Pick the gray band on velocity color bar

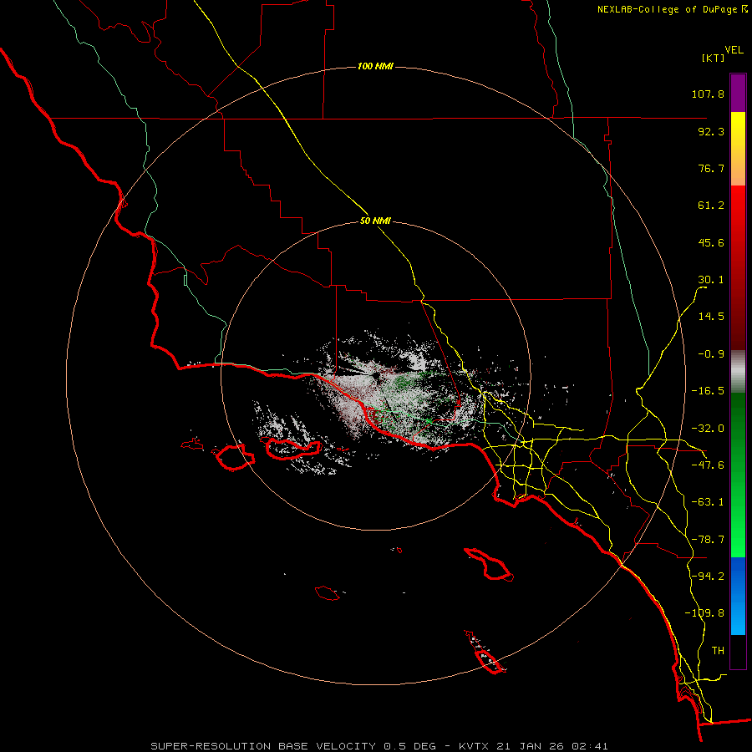coord(738,372)
